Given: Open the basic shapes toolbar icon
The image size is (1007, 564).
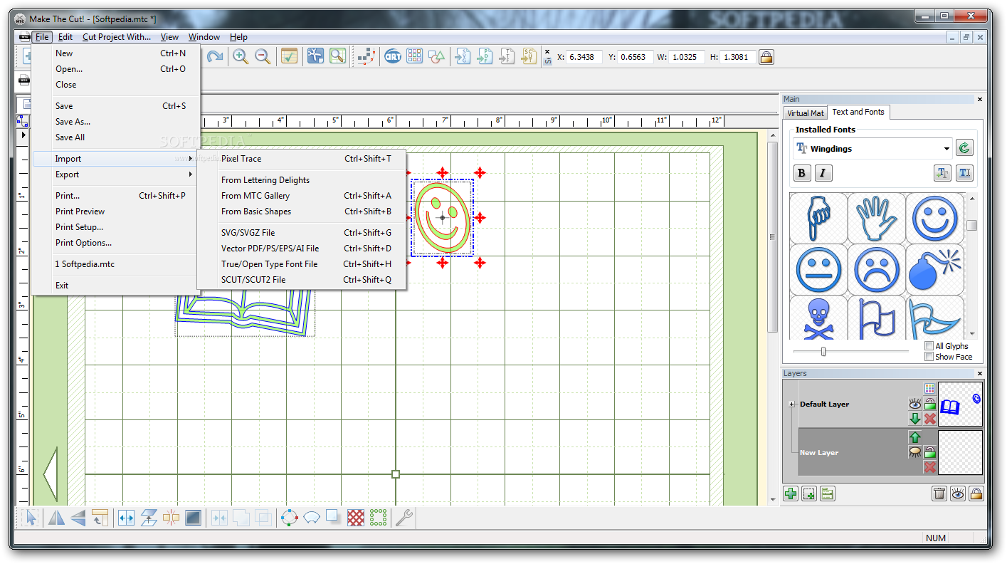Looking at the screenshot, I should (437, 56).
